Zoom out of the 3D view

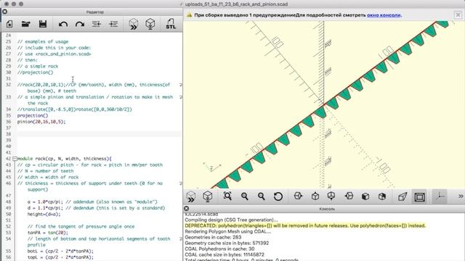click(262, 196)
